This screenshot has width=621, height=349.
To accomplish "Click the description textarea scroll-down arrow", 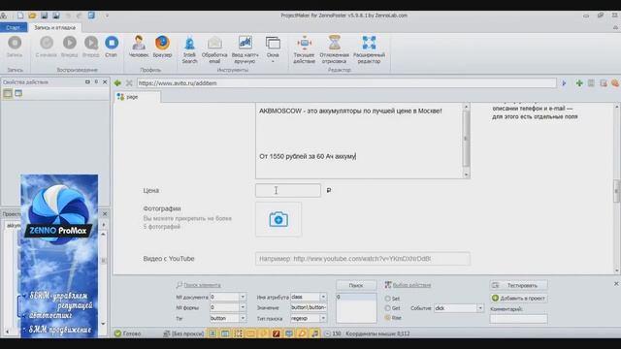I will (466, 174).
